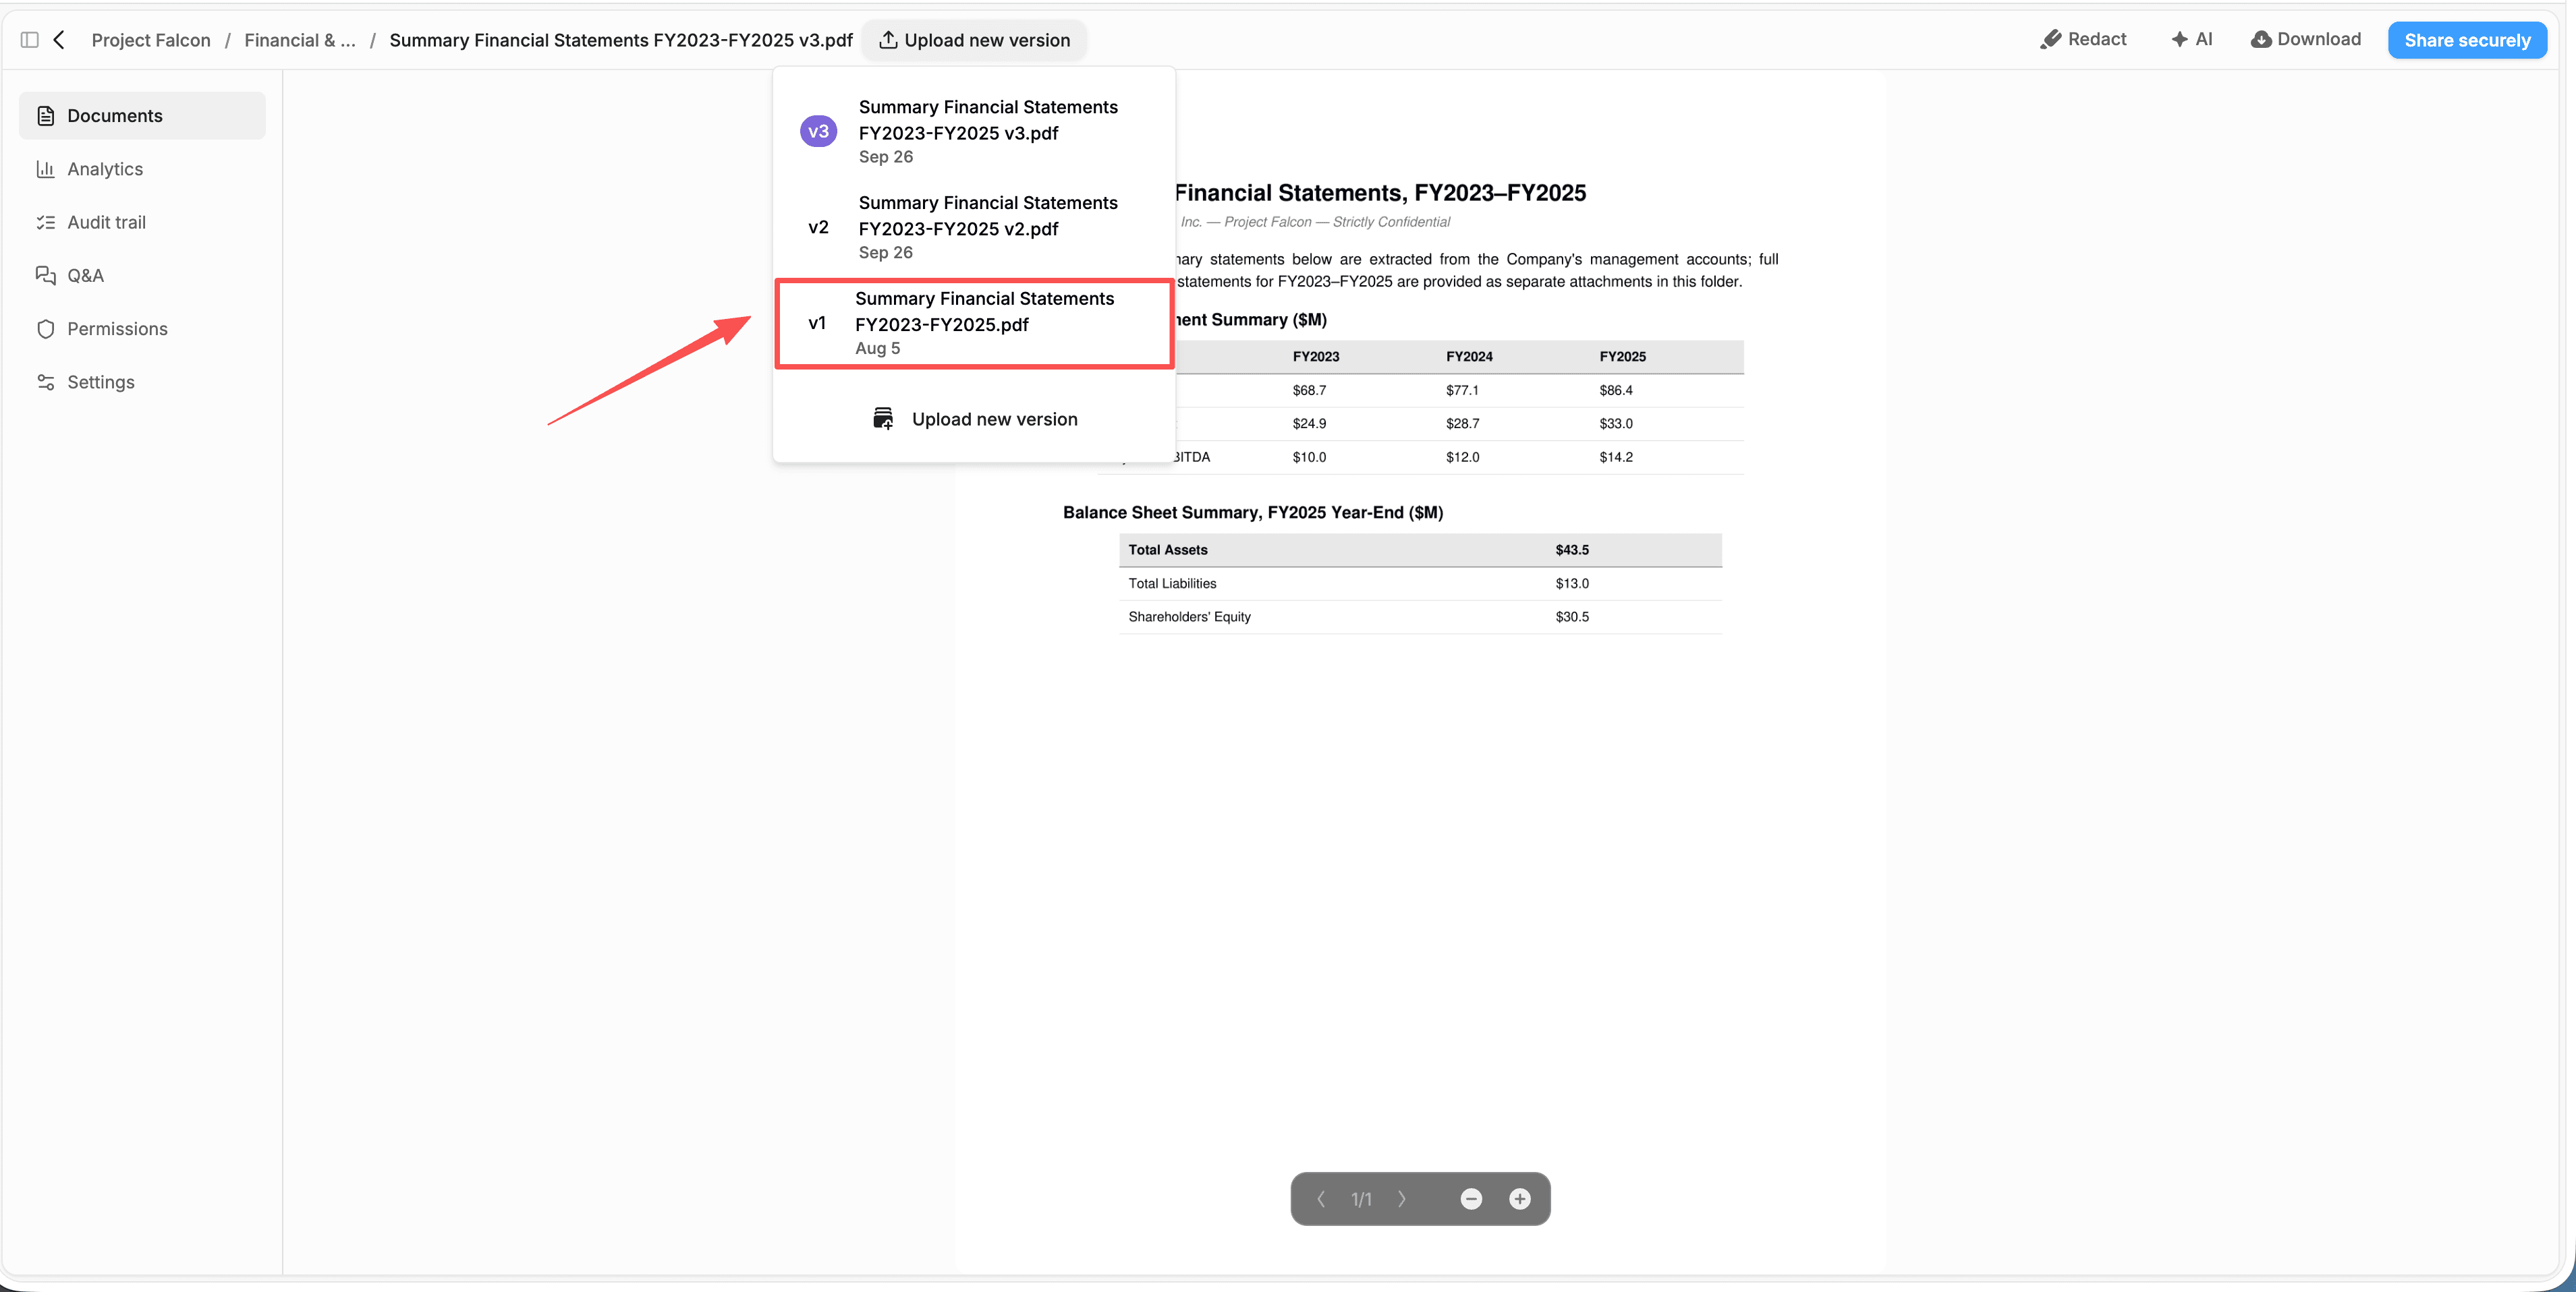2576x1292 pixels.
Task: Click Share securely button
Action: pos(2467,40)
